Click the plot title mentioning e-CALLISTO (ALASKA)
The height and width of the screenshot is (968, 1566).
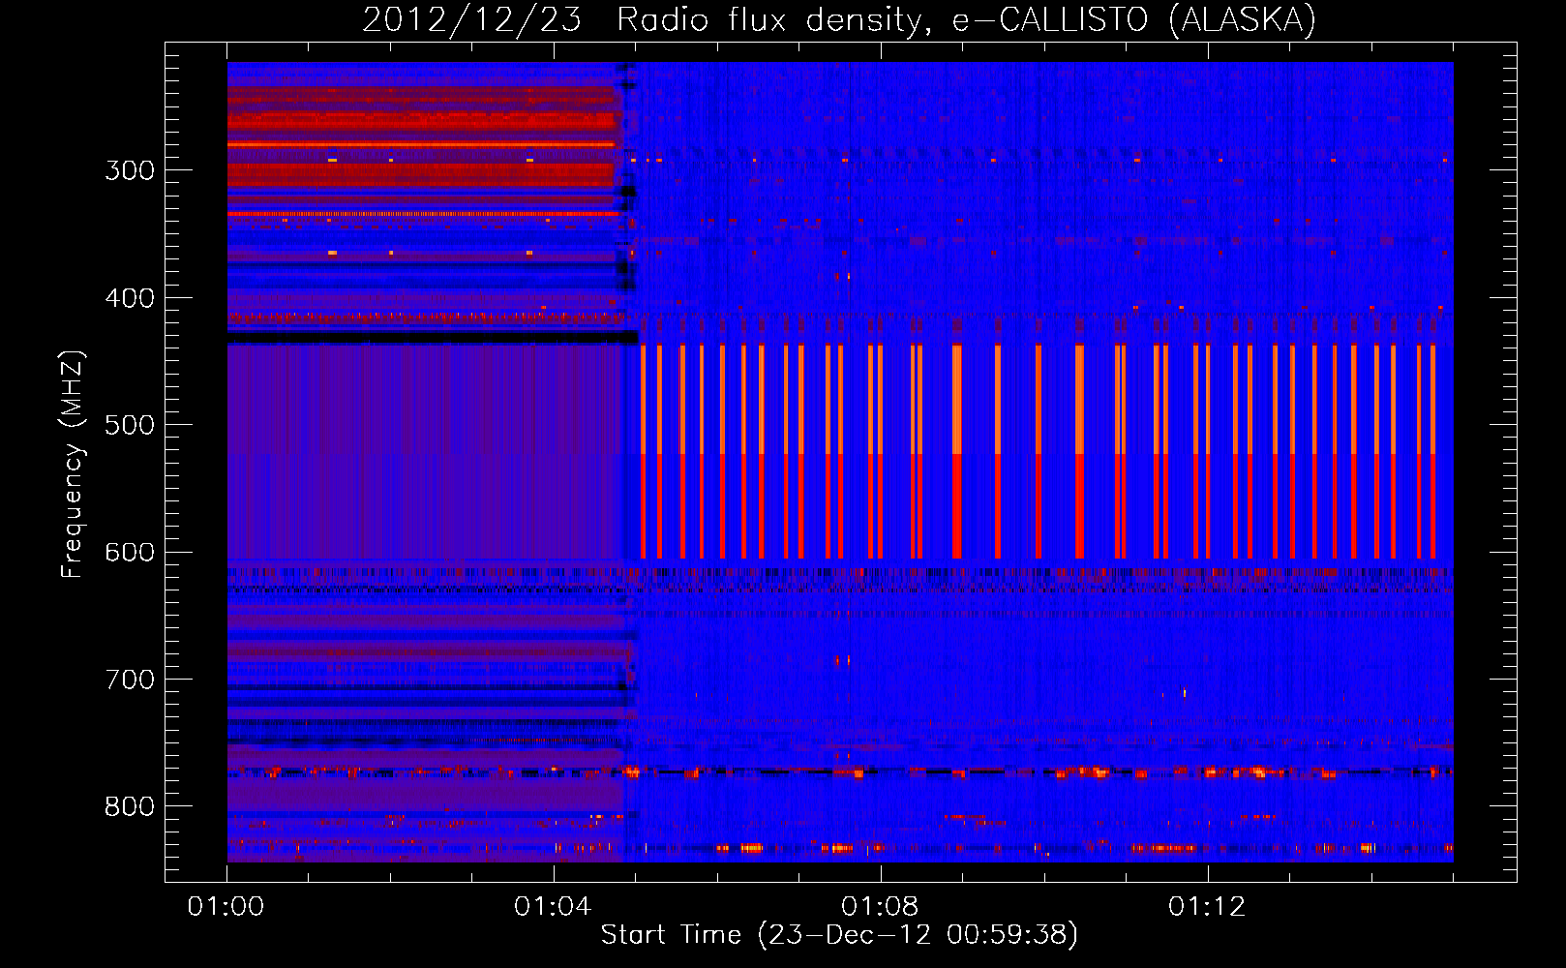839,19
